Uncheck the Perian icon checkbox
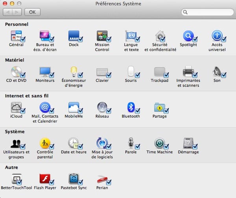Viewport: 236px width, 198px height. click(109, 182)
